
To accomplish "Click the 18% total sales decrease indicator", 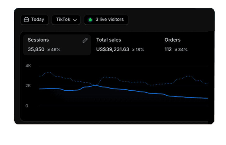I will click(138, 50).
